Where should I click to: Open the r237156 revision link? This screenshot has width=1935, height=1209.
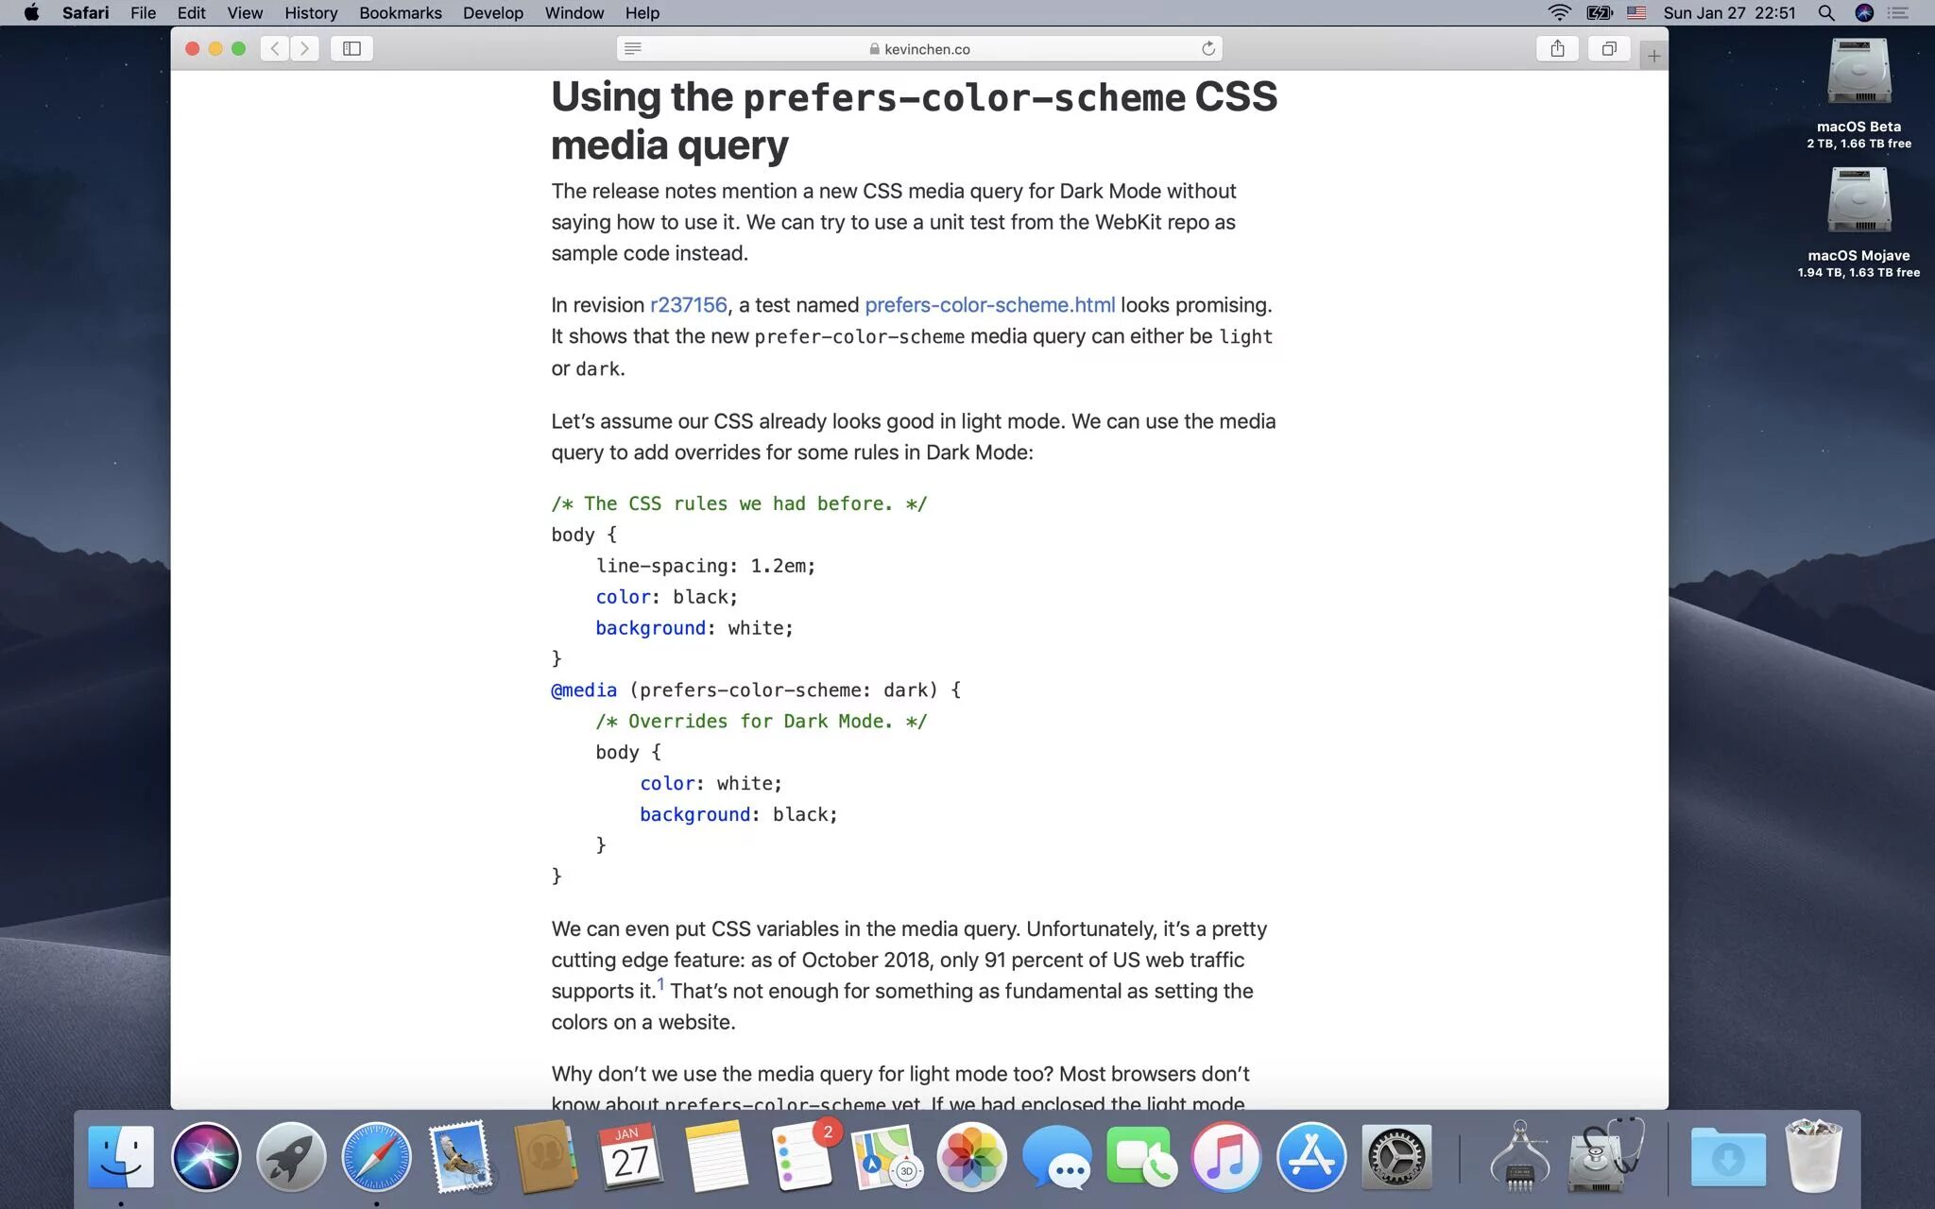688,305
